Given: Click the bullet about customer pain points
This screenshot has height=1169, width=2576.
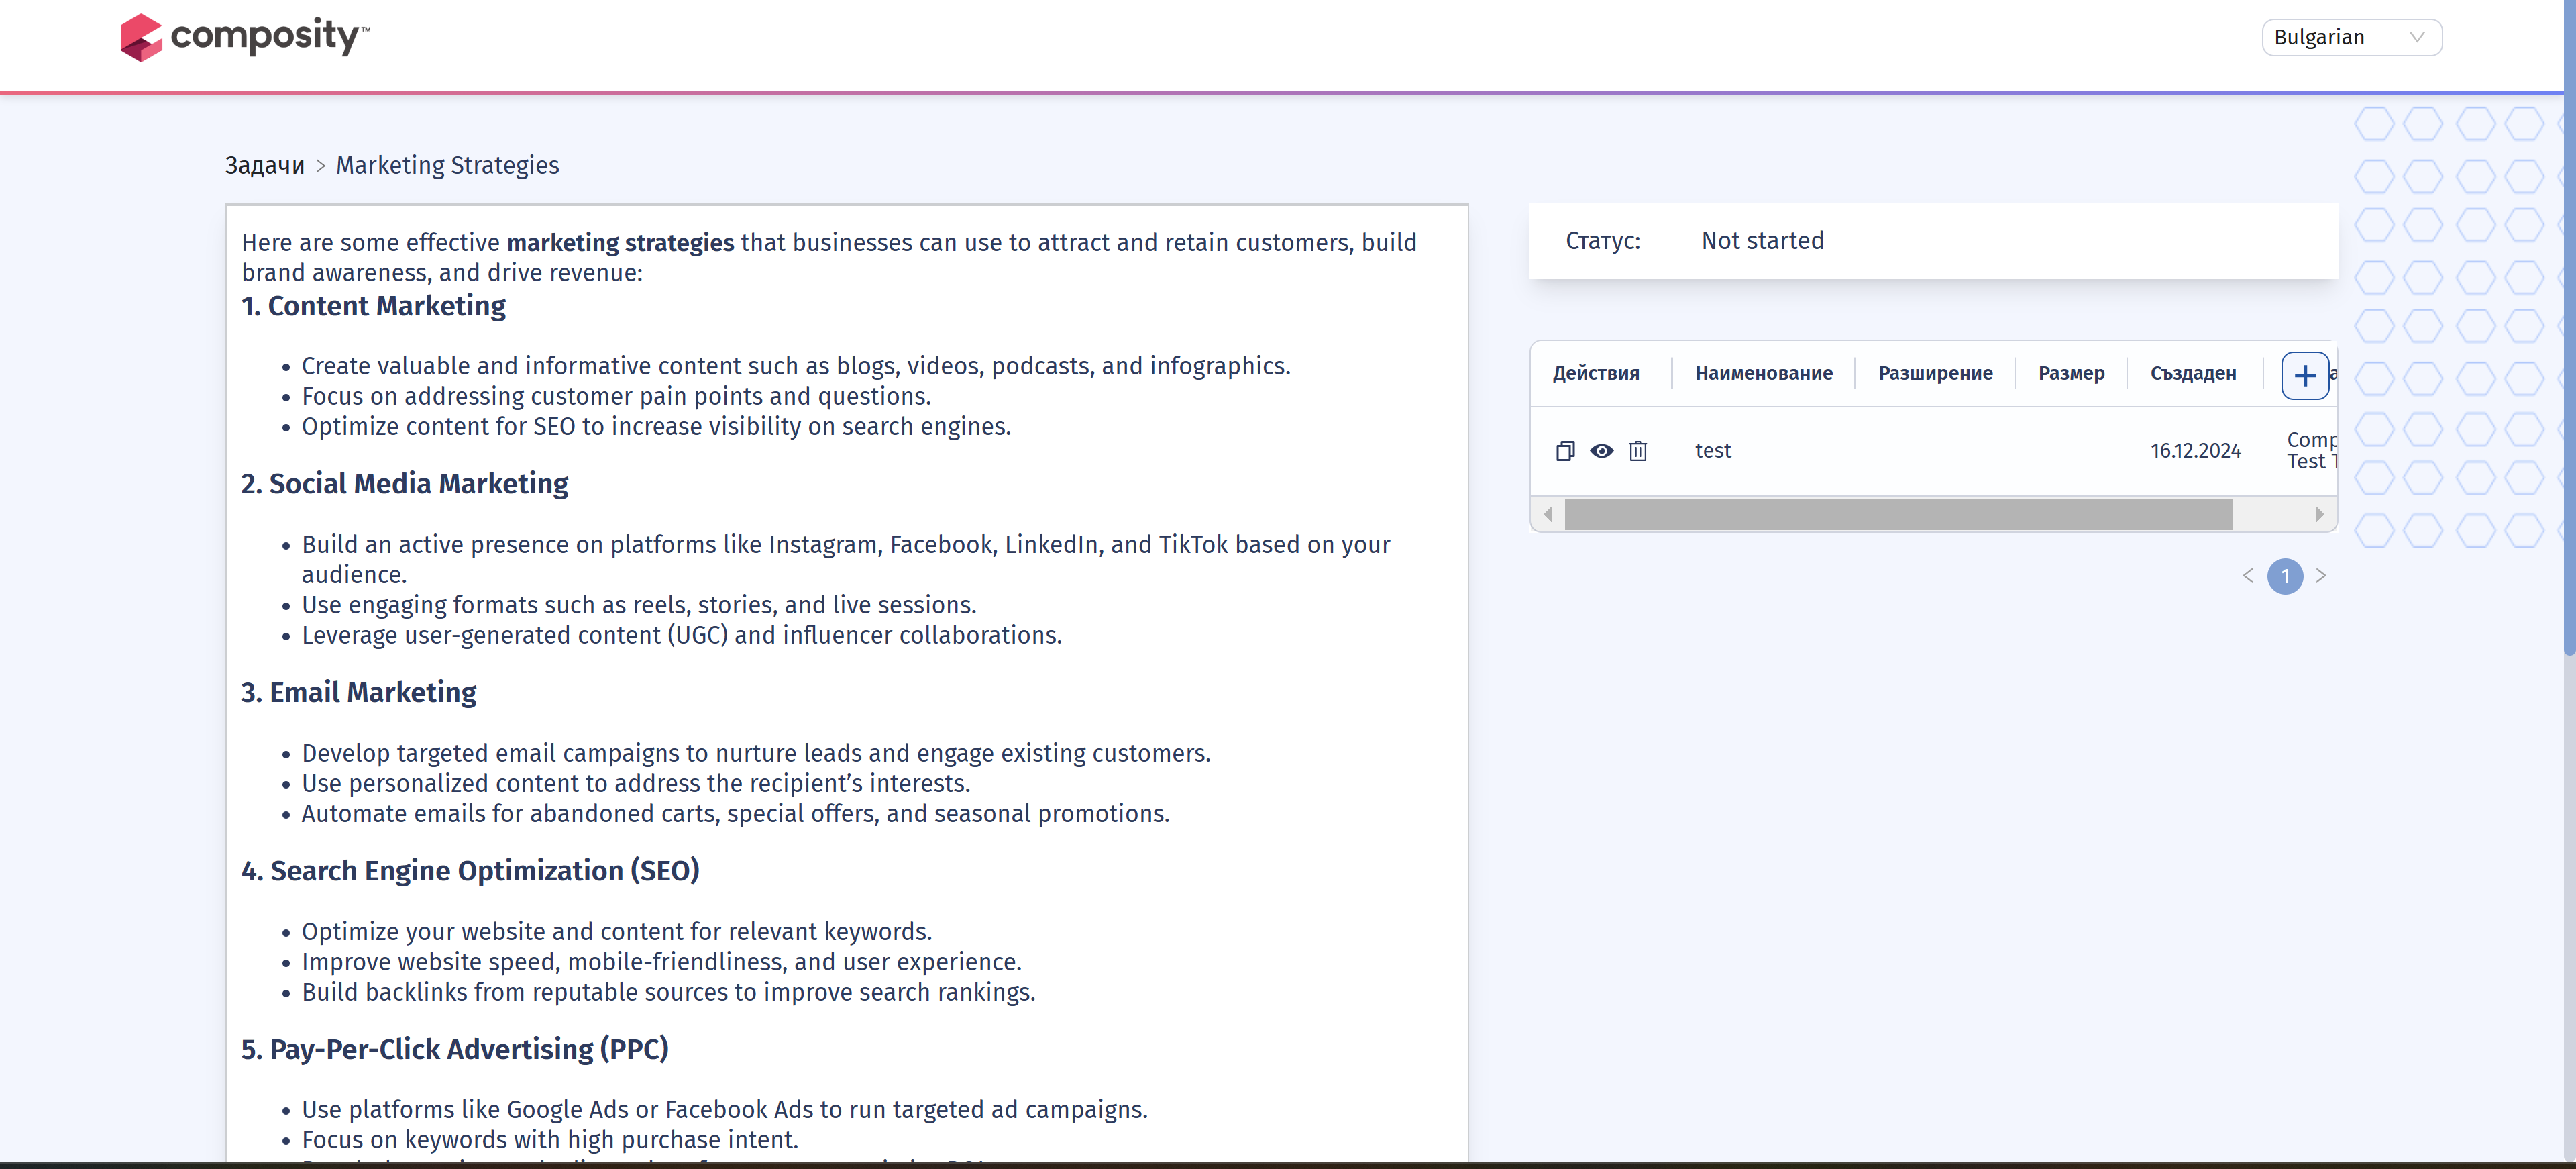Looking at the screenshot, I should pos(616,397).
